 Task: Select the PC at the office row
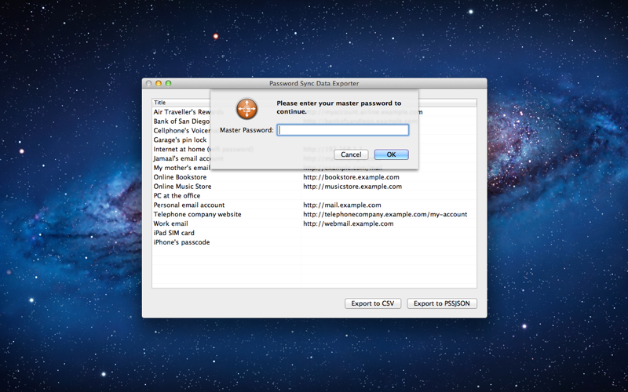coord(314,195)
